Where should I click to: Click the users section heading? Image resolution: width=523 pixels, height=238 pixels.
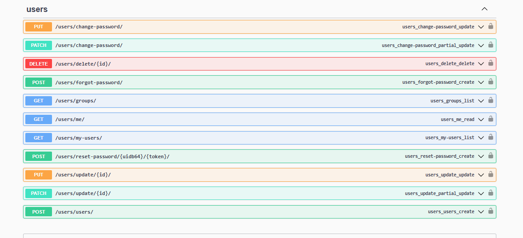click(37, 9)
